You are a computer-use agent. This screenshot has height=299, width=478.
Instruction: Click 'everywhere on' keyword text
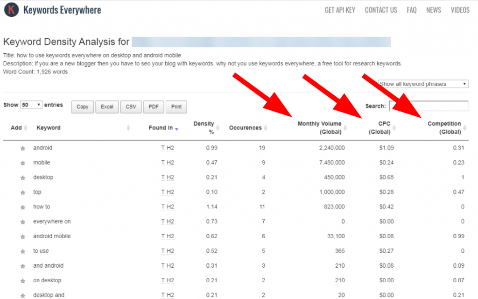point(52,221)
